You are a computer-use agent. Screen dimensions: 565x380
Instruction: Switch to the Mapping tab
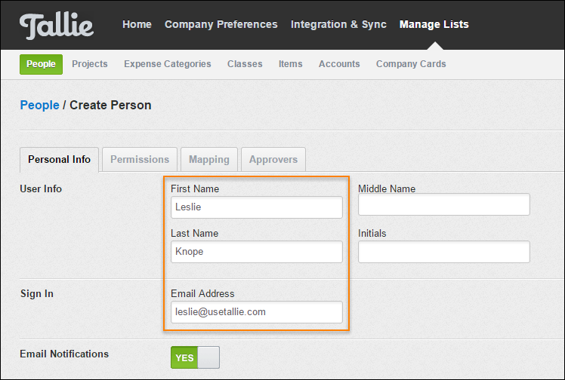[209, 159]
